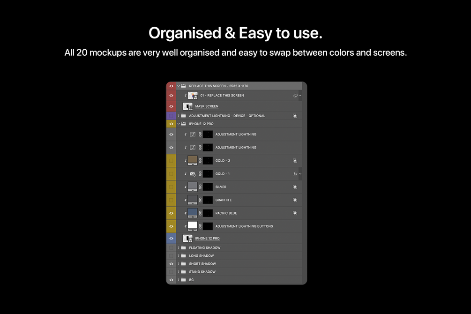Viewport: 471px width, 314px height.
Task: Hide the Replace This Screen group
Action: click(x=171, y=86)
